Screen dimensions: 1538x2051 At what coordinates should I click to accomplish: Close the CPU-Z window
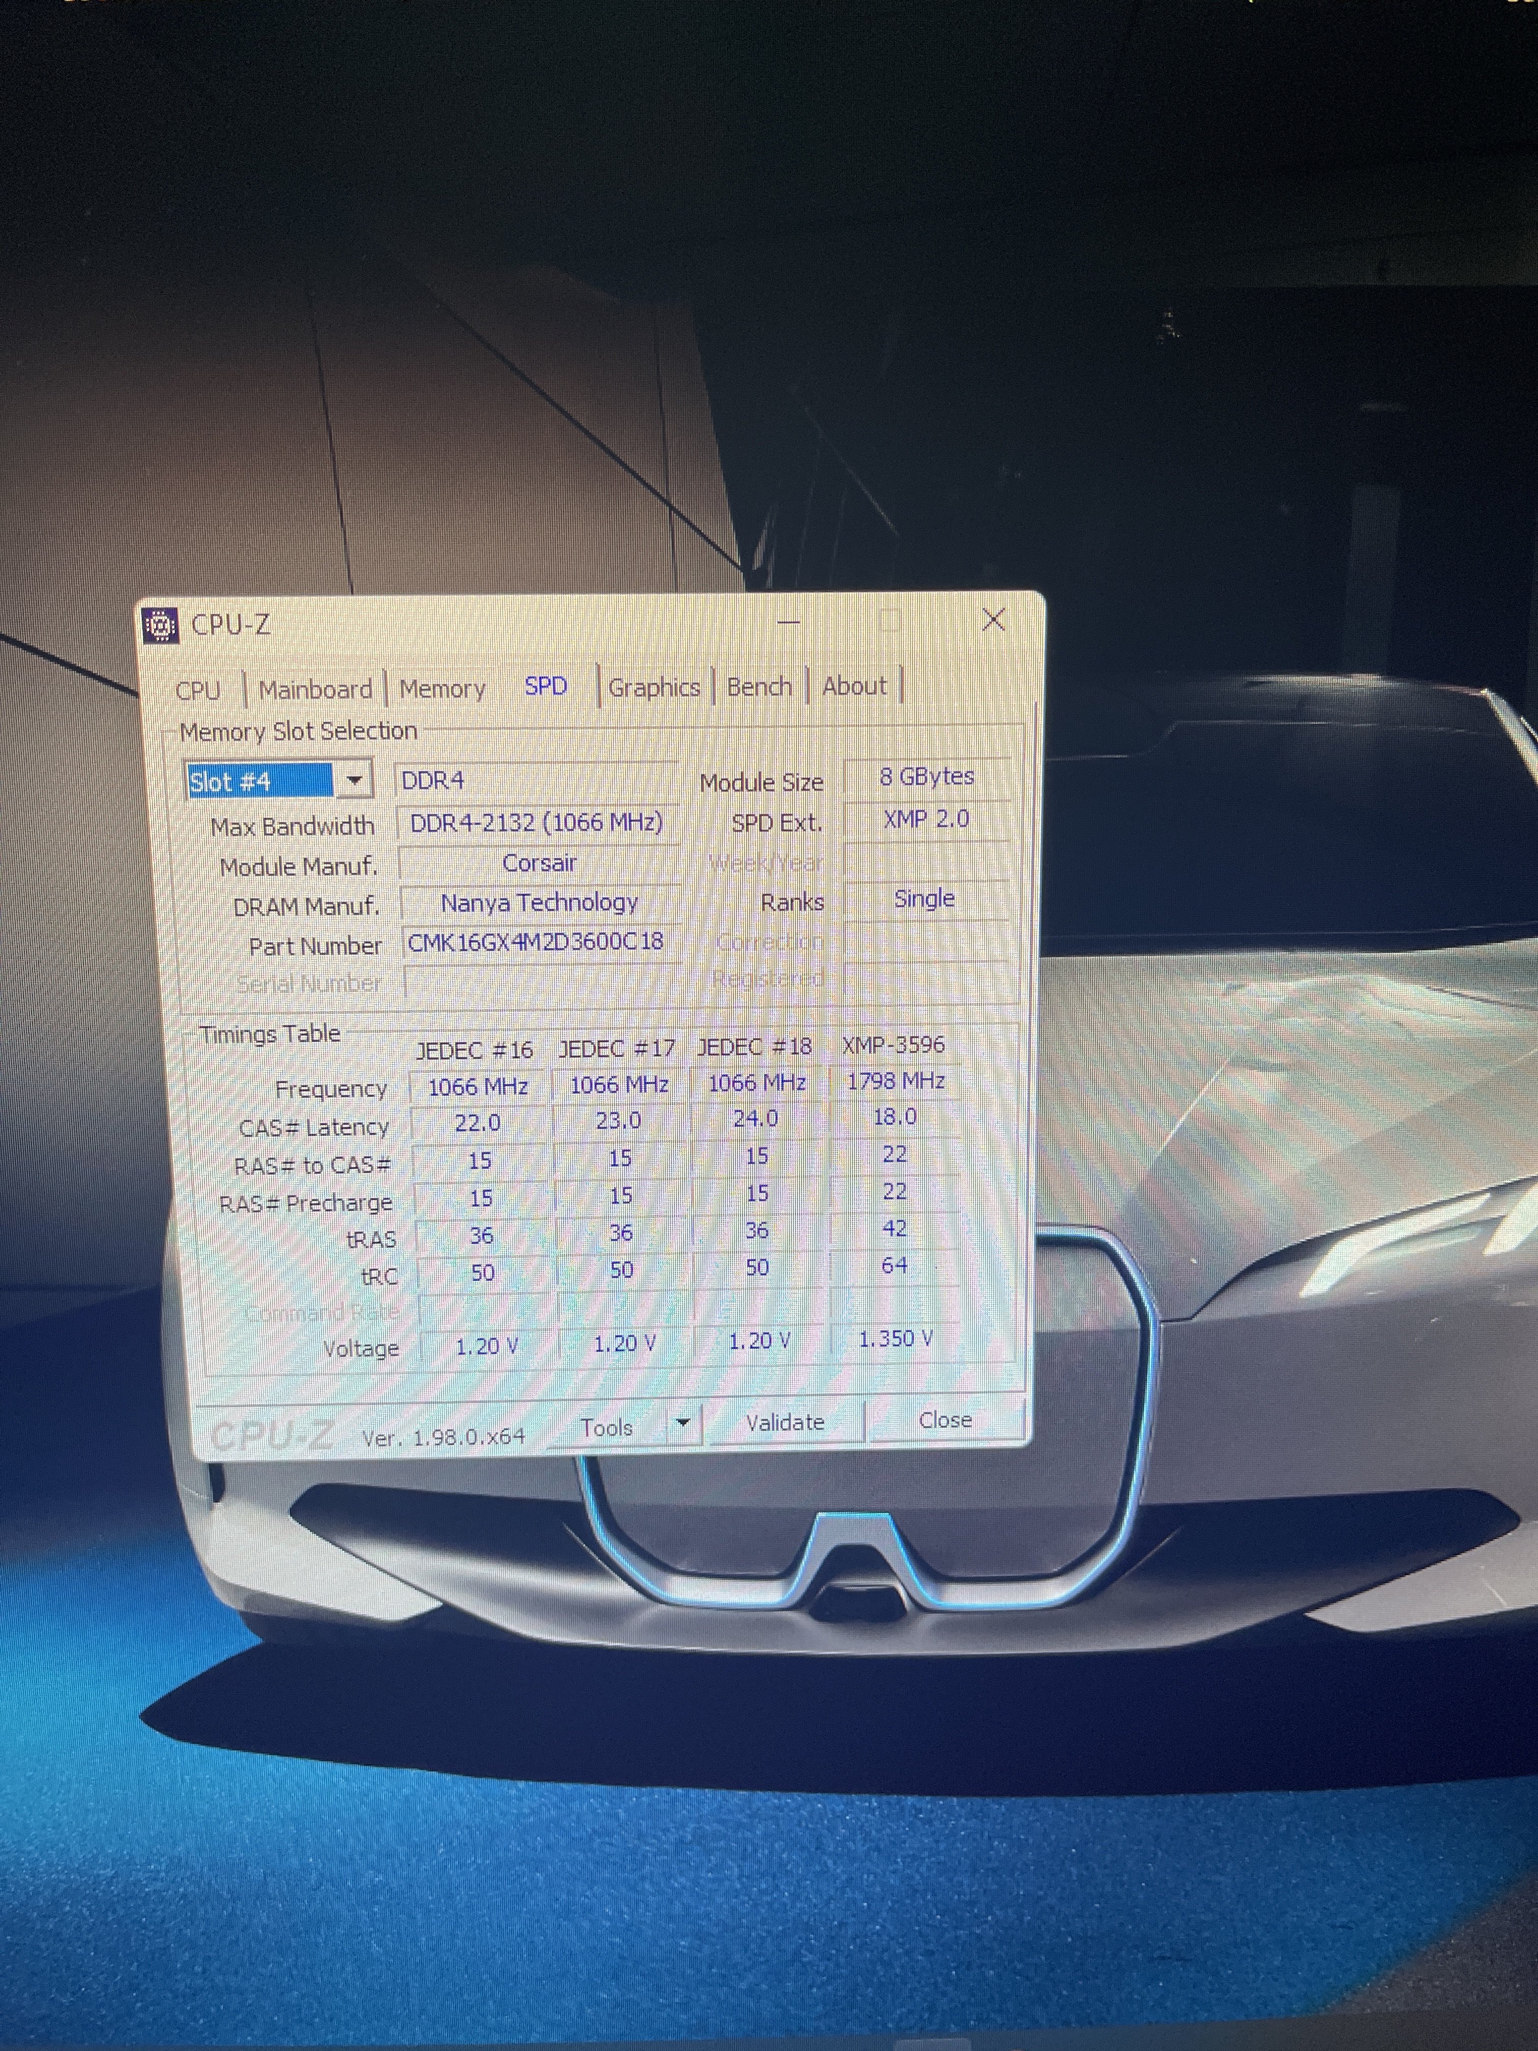tap(993, 620)
